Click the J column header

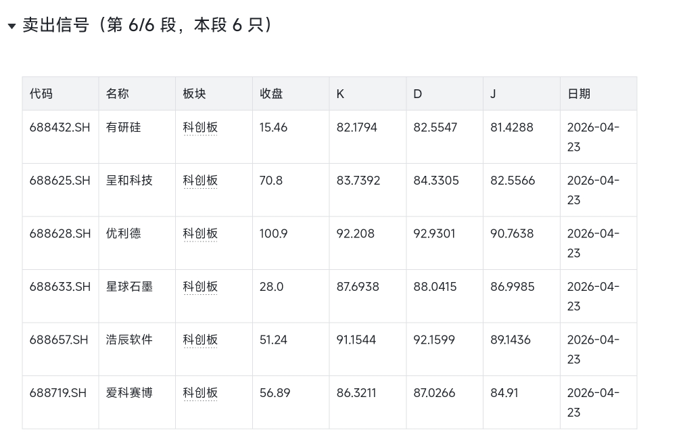494,94
